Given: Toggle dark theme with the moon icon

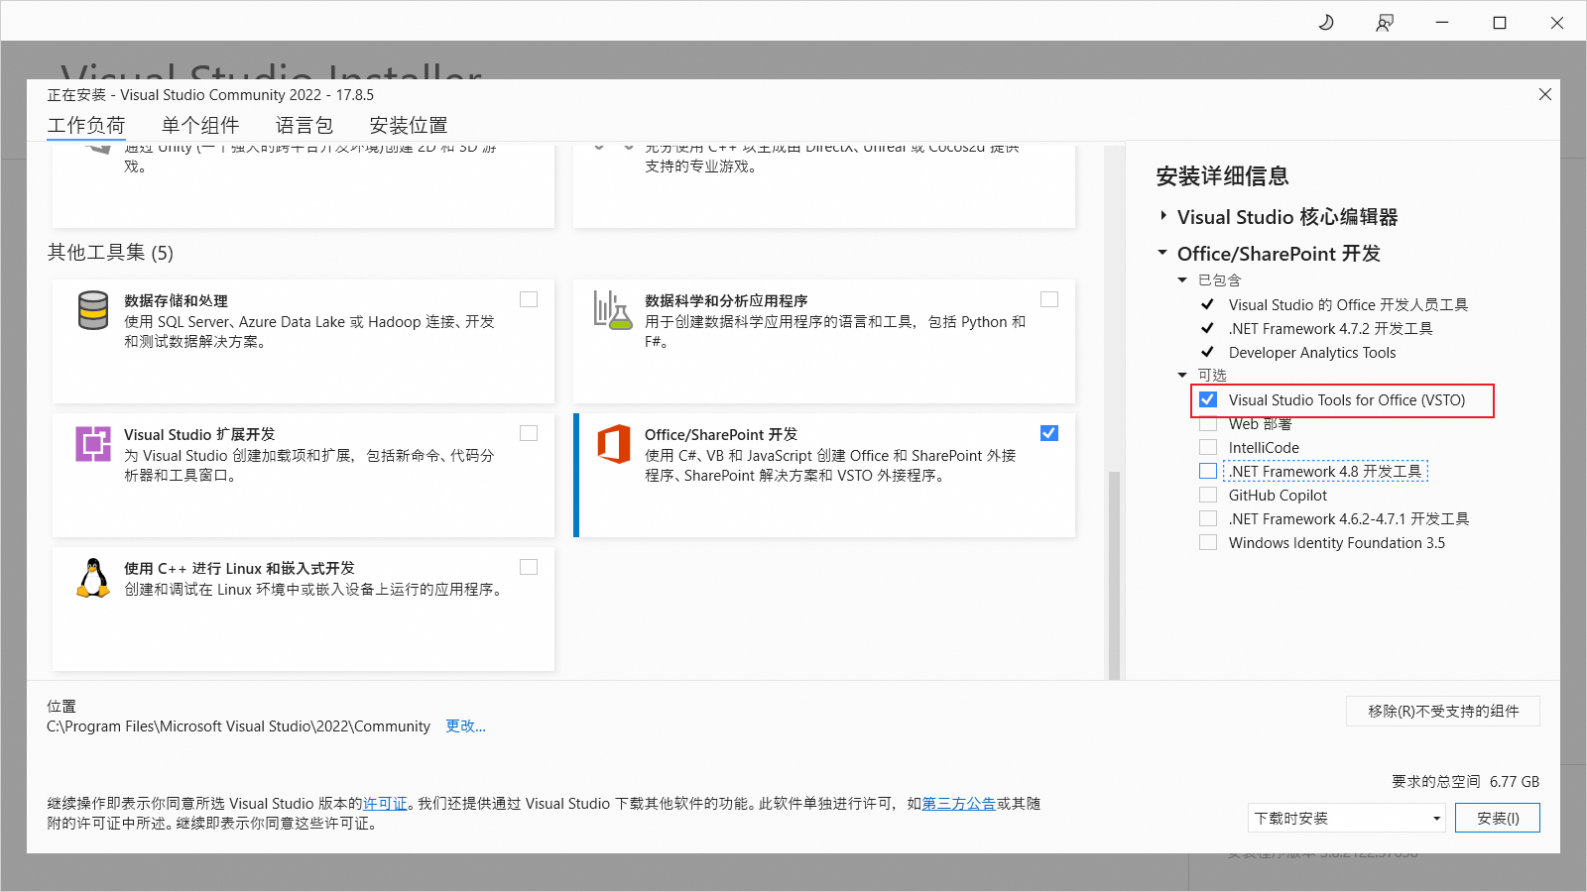Looking at the screenshot, I should tap(1326, 22).
